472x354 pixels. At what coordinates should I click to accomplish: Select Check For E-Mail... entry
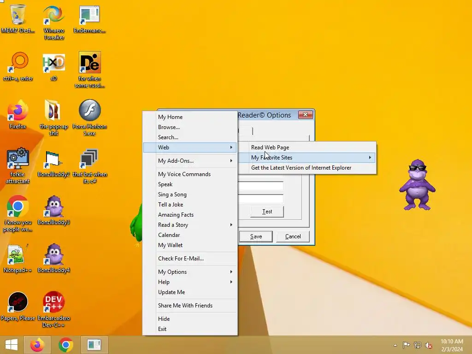(190, 259)
